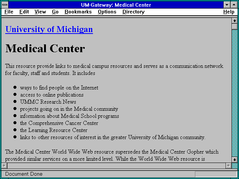Follow the University of Michigan link
Image resolution: width=239 pixels, height=179 pixels.
49,29
